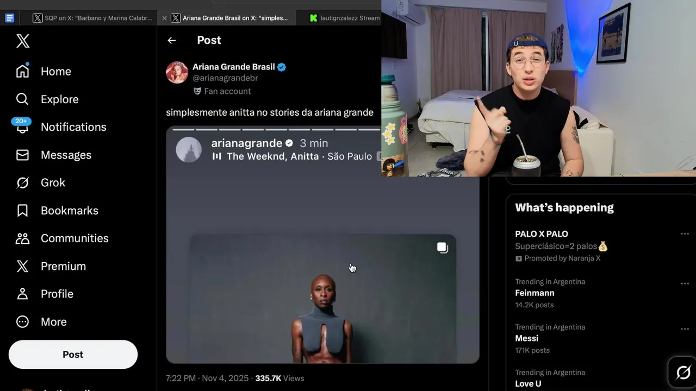Screen dimensions: 696x391
Task: Open options menu for Feinmann trend
Action: tap(685, 283)
